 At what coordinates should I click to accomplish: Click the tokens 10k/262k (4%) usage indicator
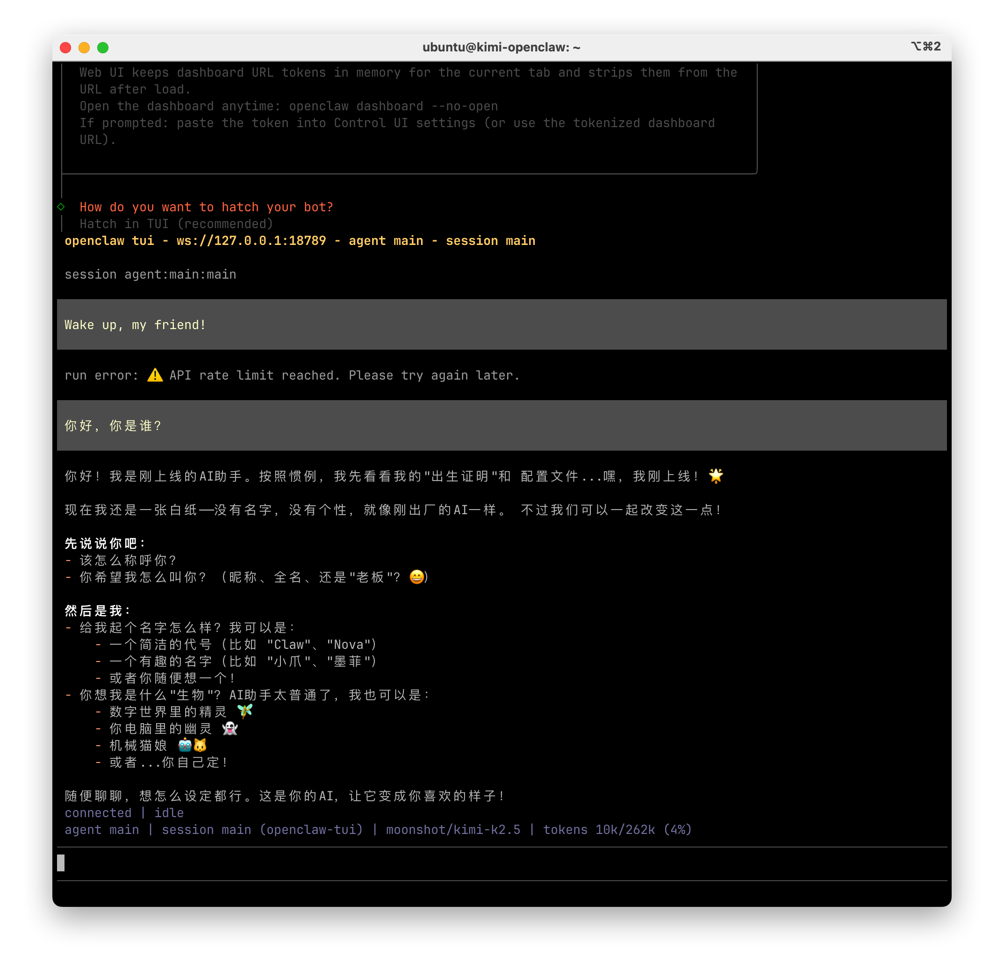pos(617,830)
